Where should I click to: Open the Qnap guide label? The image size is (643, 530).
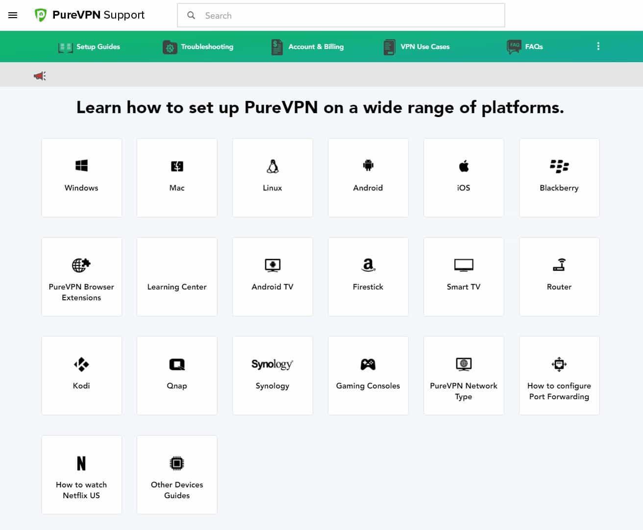[x=177, y=385]
